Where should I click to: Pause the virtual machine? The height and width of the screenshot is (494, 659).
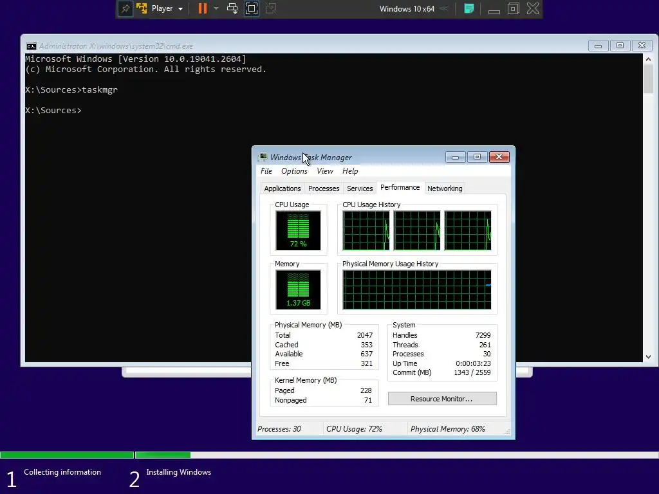pyautogui.click(x=203, y=8)
